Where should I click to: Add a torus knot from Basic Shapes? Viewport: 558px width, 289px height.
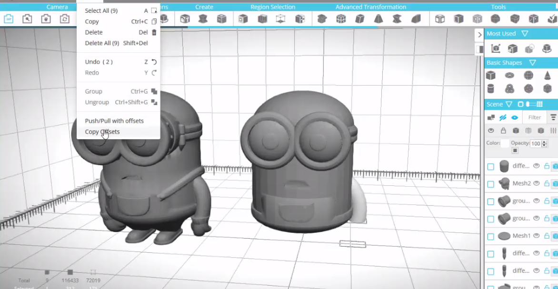[509, 88]
